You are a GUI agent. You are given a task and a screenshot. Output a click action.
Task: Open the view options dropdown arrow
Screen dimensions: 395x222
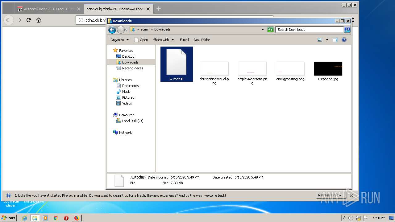(x=327, y=40)
